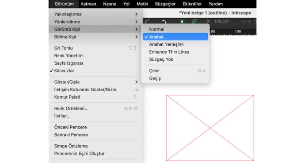
Task: Open the Nesne menu
Action: 110,4
